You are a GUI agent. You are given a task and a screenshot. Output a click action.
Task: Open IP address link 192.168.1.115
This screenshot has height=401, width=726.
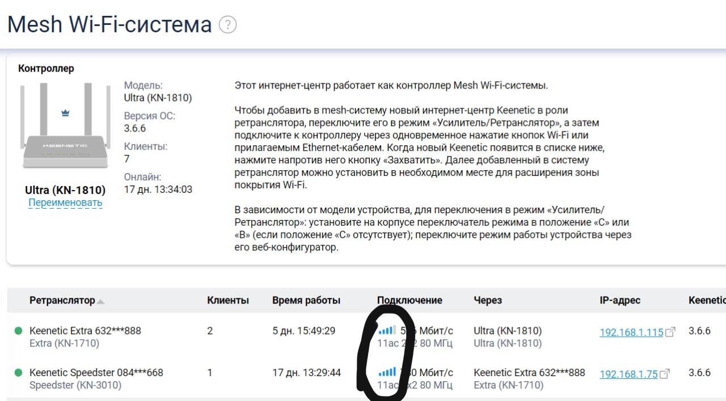(x=631, y=332)
